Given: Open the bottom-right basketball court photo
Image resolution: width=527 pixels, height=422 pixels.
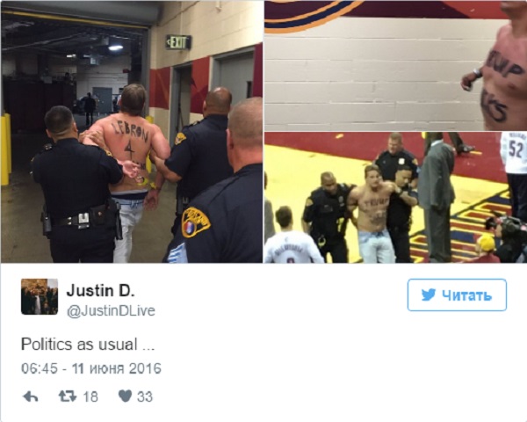Looking at the screenshot, I should pyautogui.click(x=395, y=198).
